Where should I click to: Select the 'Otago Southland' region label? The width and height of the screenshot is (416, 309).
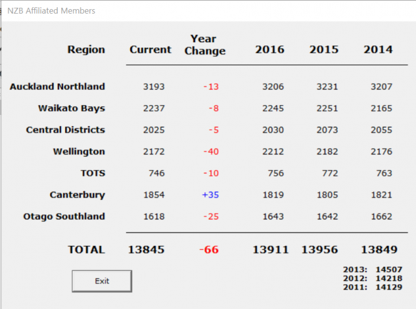coord(64,217)
